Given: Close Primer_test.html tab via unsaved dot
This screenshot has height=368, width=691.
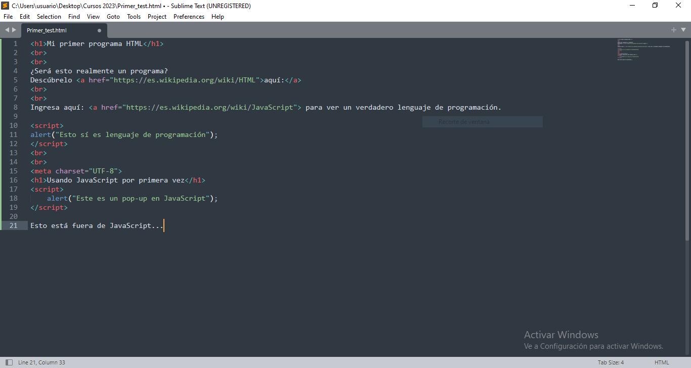Looking at the screenshot, I should 99,30.
